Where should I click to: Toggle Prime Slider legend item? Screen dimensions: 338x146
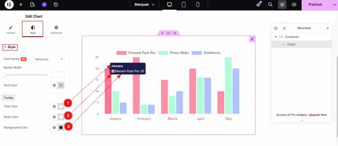coord(174,53)
